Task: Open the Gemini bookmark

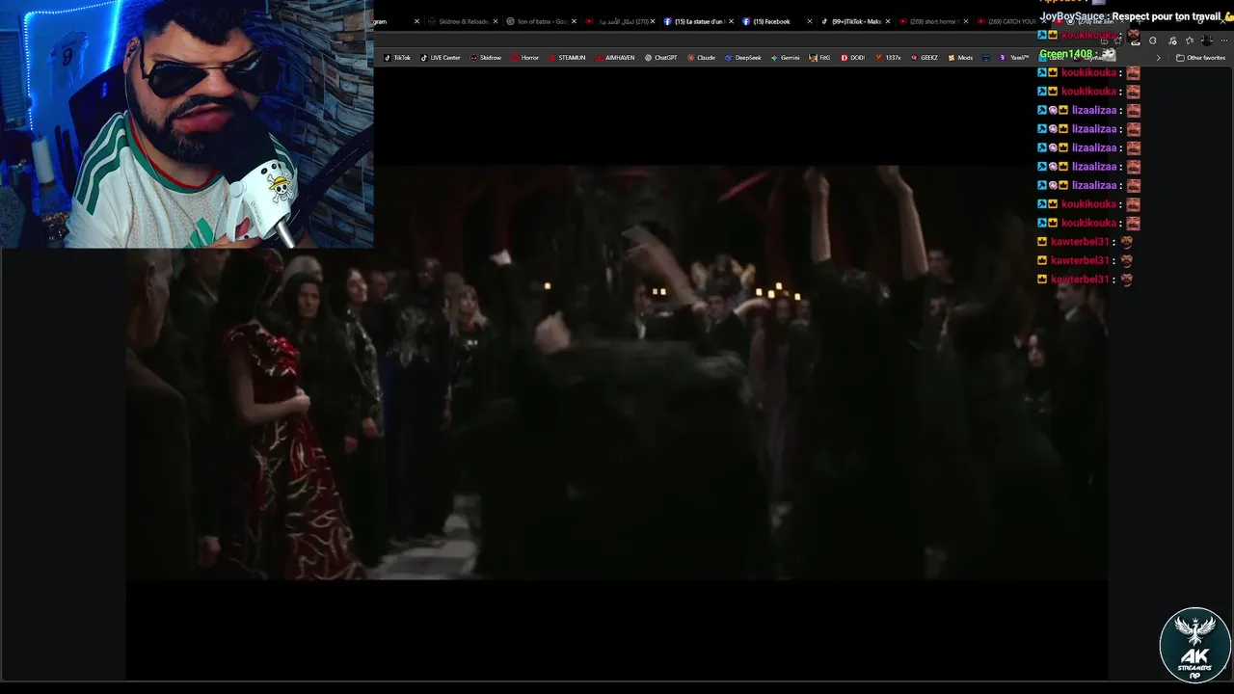Action: pyautogui.click(x=785, y=58)
